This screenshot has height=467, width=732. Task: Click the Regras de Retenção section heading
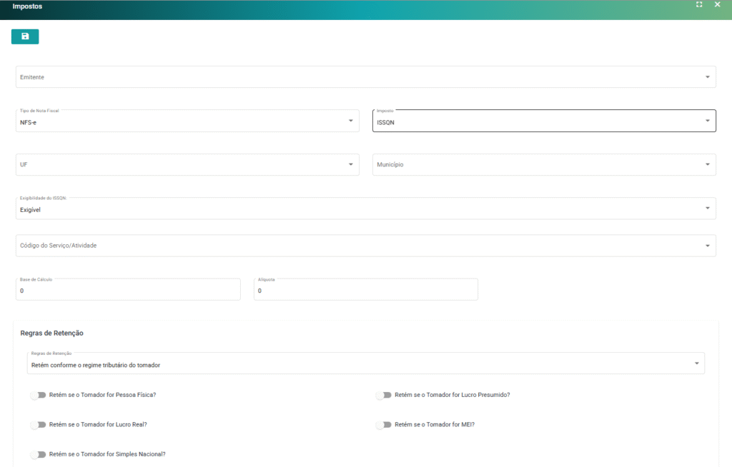click(x=52, y=333)
